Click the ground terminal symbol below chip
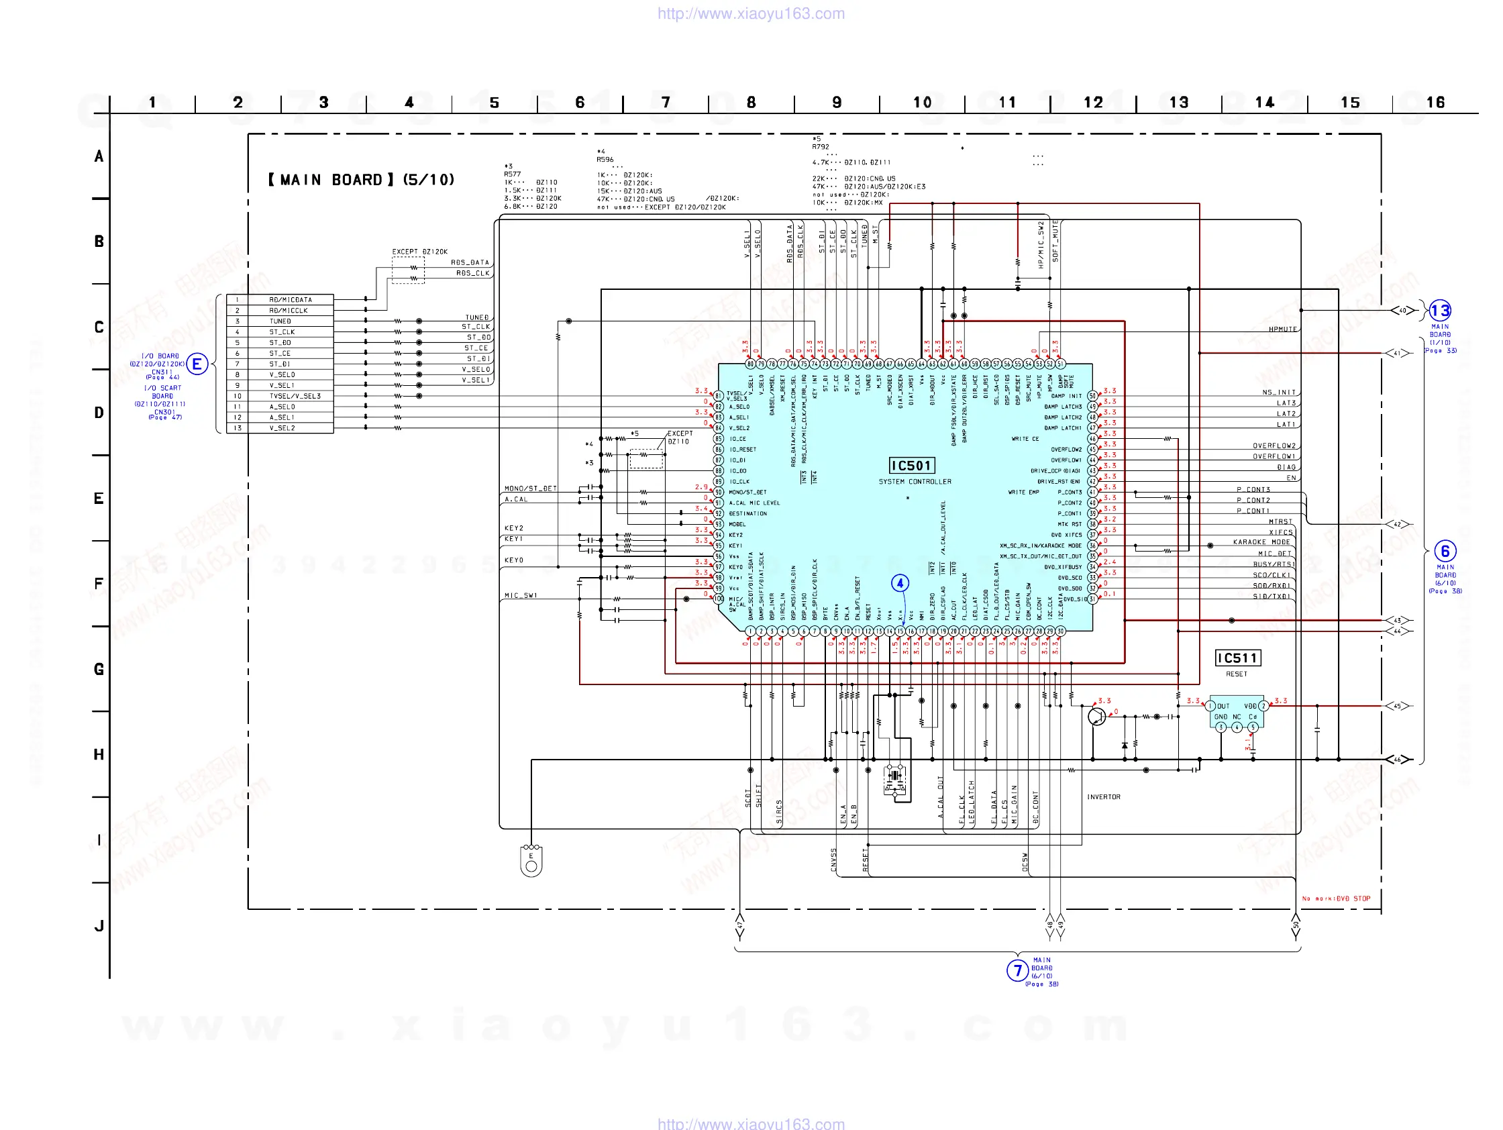1503x1130 pixels. coord(531,861)
